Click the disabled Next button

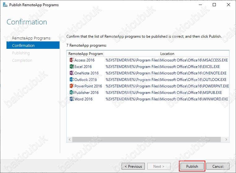click(x=159, y=166)
